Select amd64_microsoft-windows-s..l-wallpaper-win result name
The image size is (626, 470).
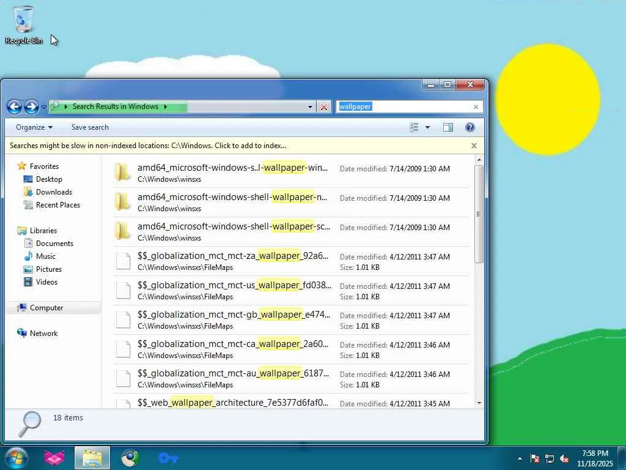233,168
